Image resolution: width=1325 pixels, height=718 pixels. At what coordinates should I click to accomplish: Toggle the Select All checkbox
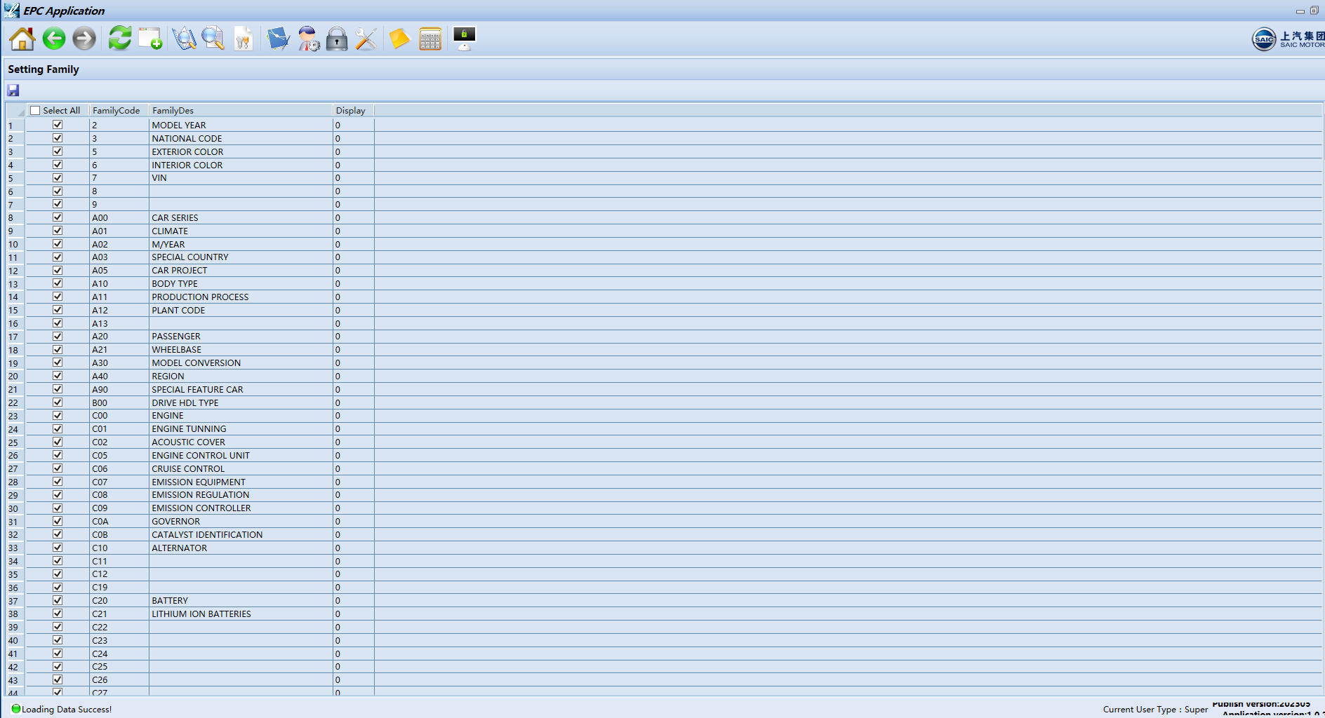pos(35,110)
